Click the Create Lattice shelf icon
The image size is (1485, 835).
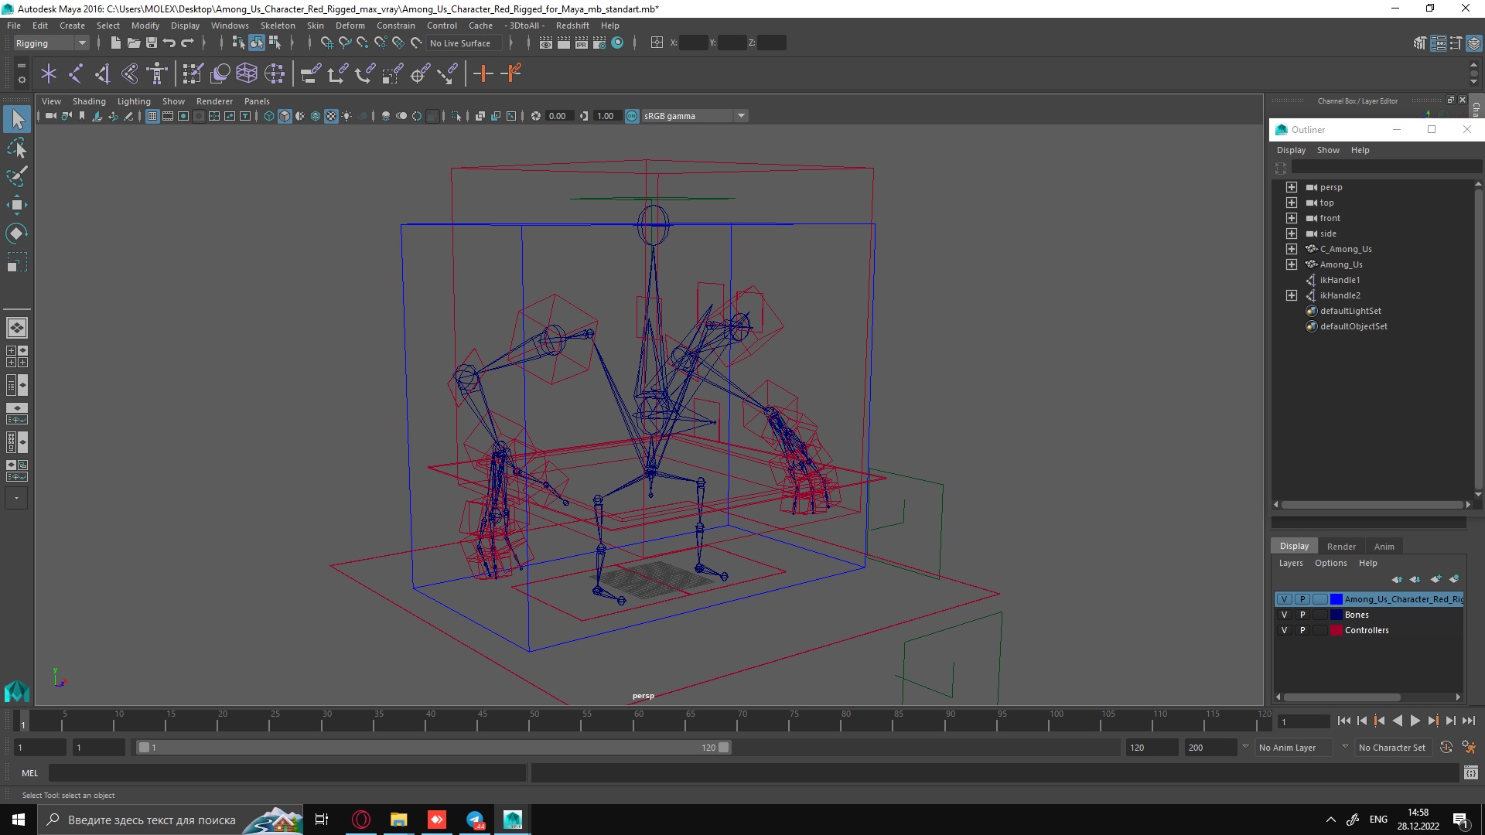click(x=247, y=73)
